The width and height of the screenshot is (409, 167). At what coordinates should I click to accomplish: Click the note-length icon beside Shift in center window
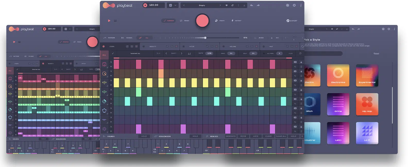tap(189, 53)
